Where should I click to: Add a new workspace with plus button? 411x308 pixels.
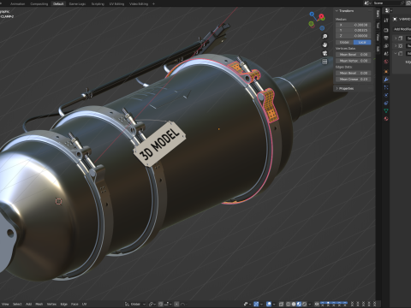[153, 4]
